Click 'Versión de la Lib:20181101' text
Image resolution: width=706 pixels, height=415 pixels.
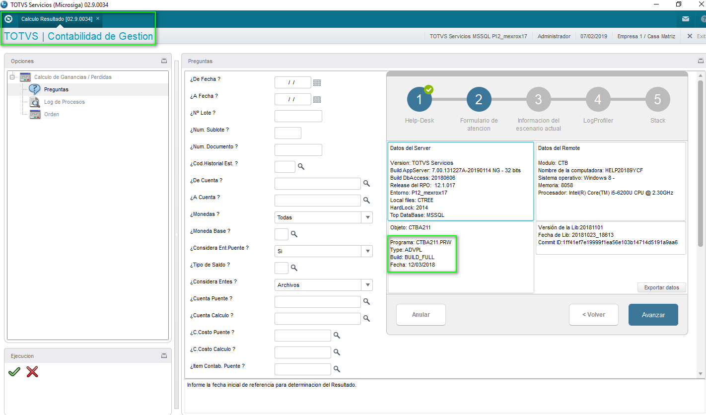point(570,227)
